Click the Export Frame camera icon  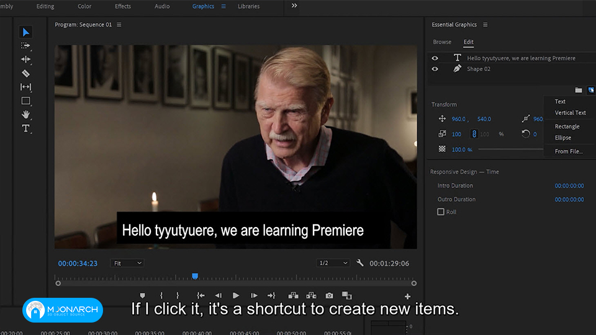(329, 295)
